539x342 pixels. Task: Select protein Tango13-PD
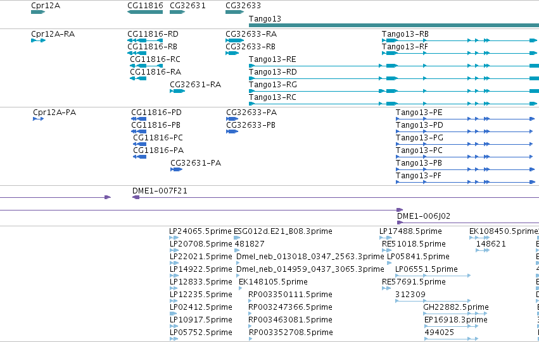[419, 125]
